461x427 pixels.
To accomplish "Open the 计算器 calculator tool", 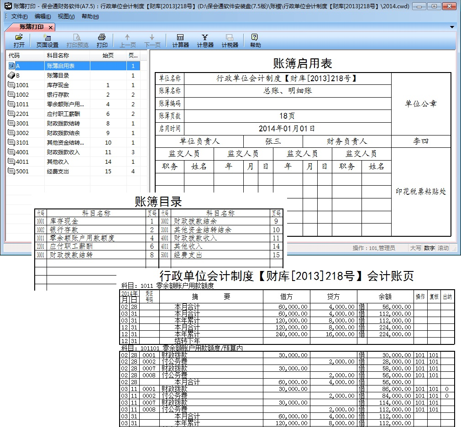I will pyautogui.click(x=180, y=40).
